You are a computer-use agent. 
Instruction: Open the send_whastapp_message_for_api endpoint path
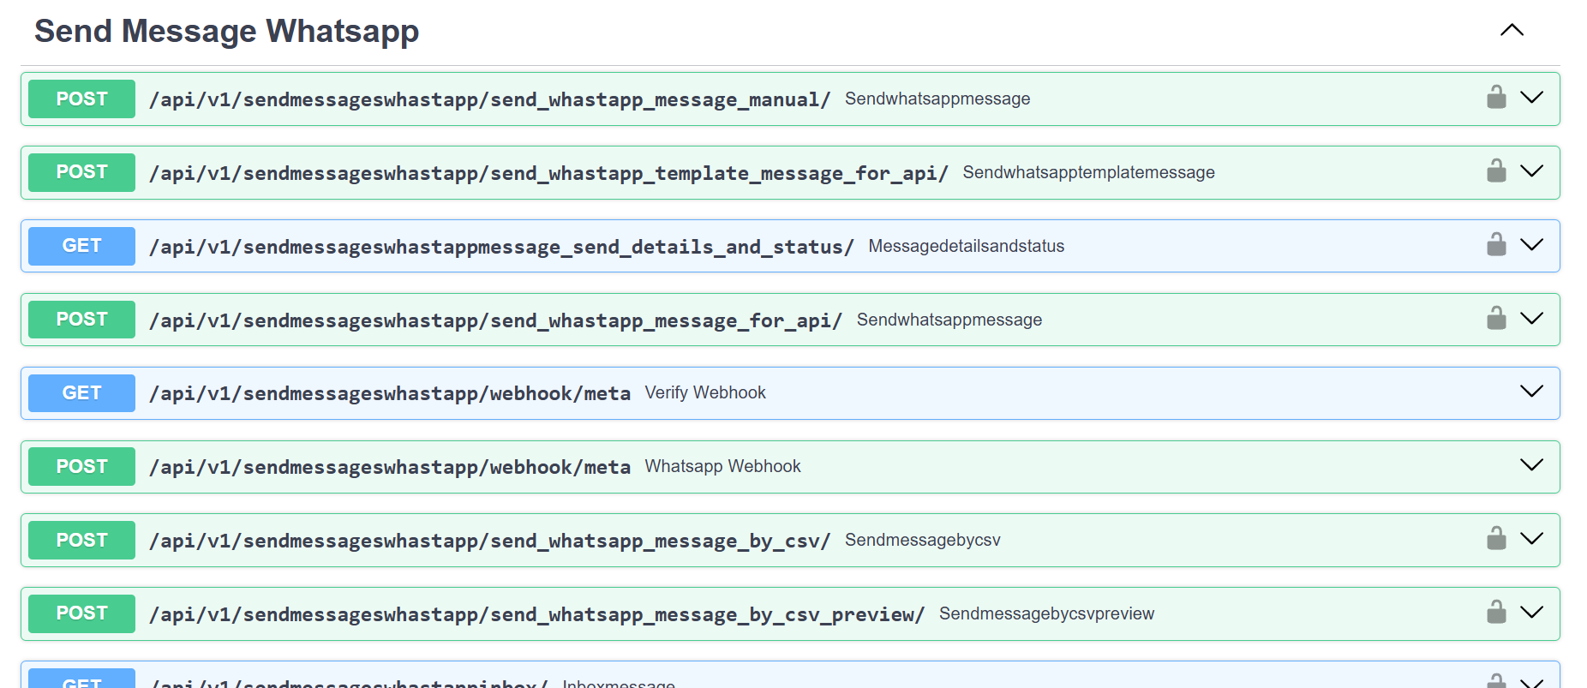[x=495, y=320]
